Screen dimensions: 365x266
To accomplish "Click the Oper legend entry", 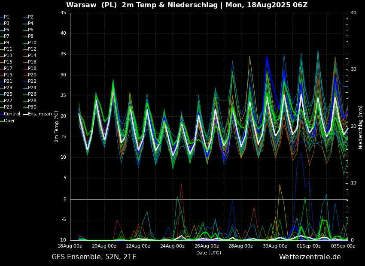I will pos(8,121).
